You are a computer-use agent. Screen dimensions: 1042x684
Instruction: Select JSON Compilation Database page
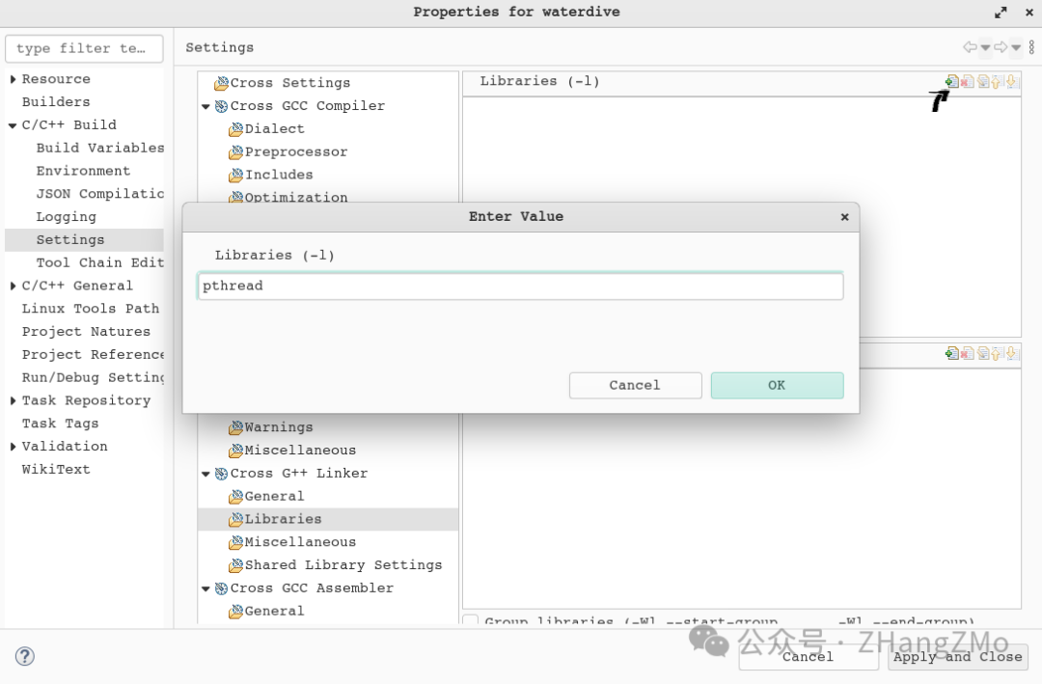point(100,194)
